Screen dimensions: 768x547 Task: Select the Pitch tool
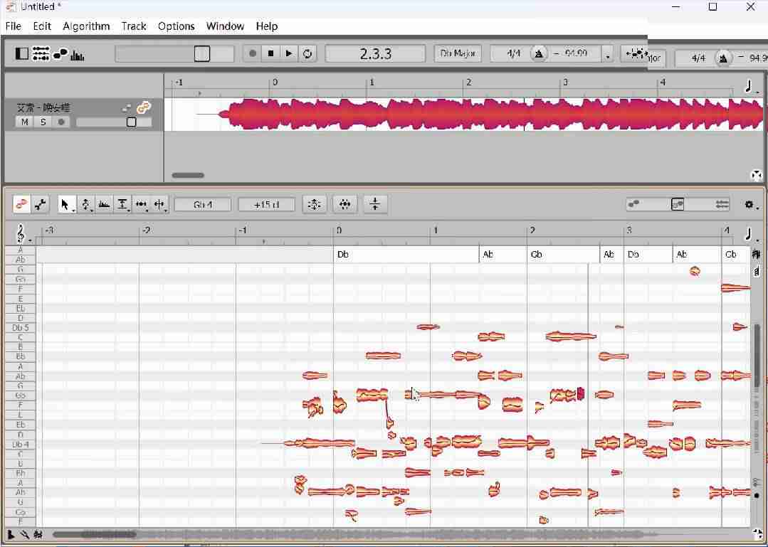point(85,205)
